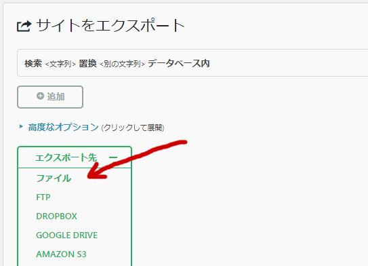Click the minus icon in エクスポート先 header

pyautogui.click(x=113, y=157)
